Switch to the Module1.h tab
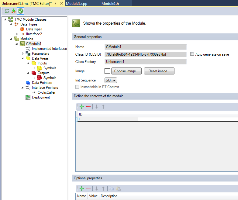 [x=110, y=3]
